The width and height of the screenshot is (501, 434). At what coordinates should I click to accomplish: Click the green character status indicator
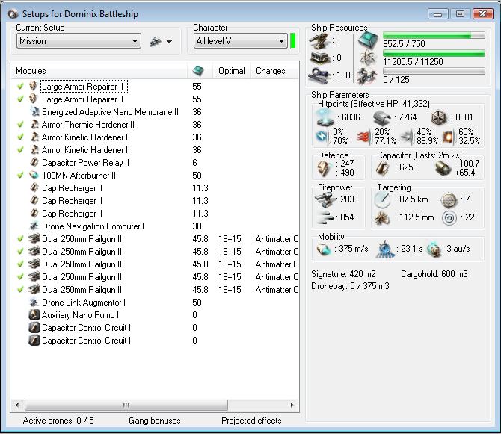pyautogui.click(x=292, y=41)
